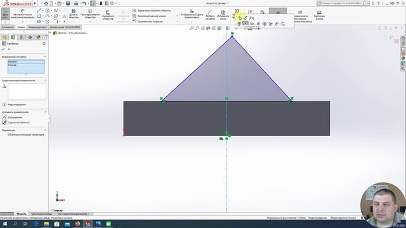Add Coincident relation in panel
Viewport: 406px width, 228px height.
pos(12,117)
